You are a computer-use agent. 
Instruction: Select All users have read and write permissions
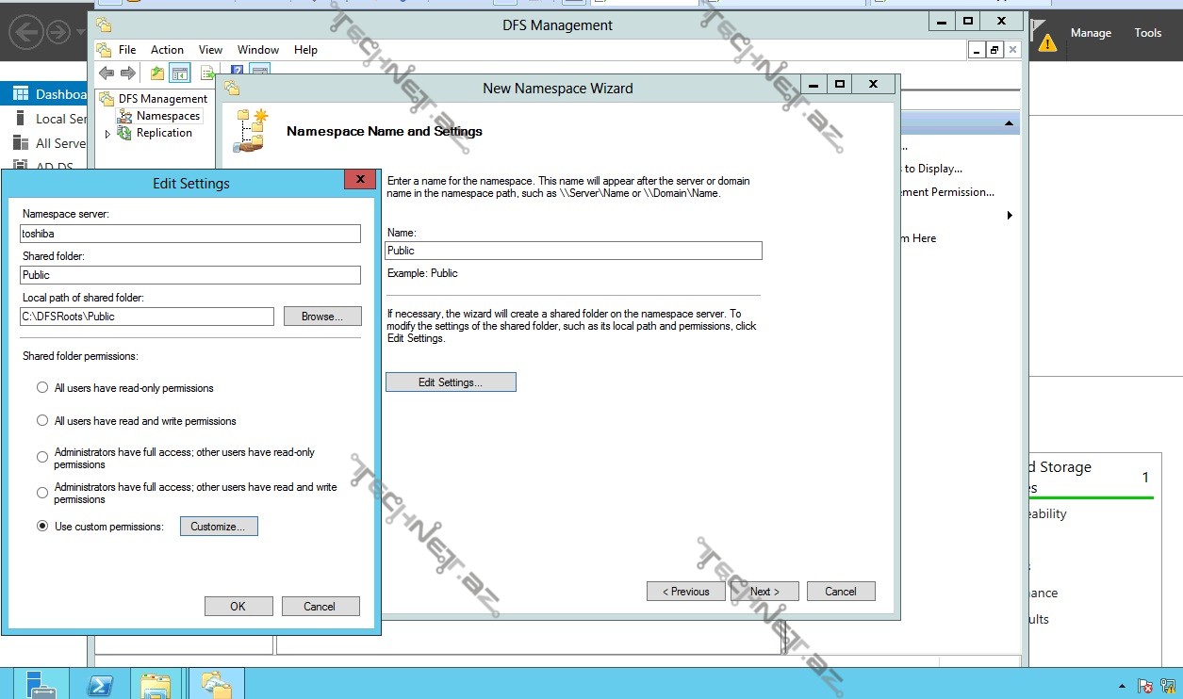[42, 421]
